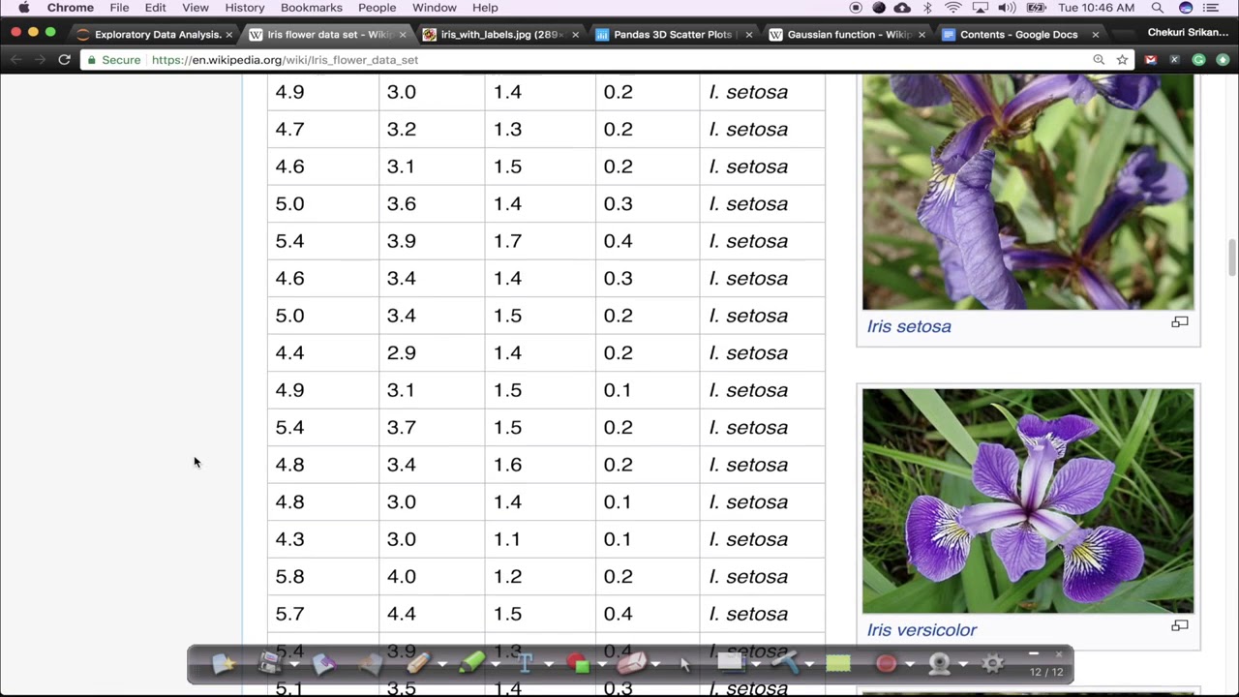Click the AirPlay display icon
The height and width of the screenshot is (697, 1239).
point(981,8)
